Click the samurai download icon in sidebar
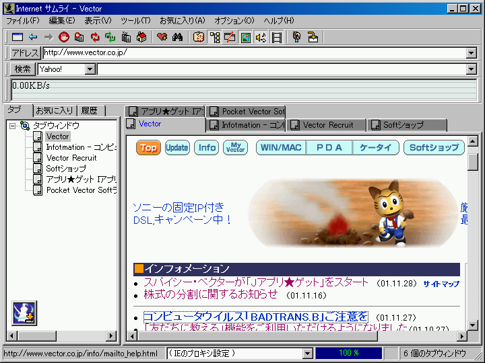485x363 pixels. coord(24,313)
